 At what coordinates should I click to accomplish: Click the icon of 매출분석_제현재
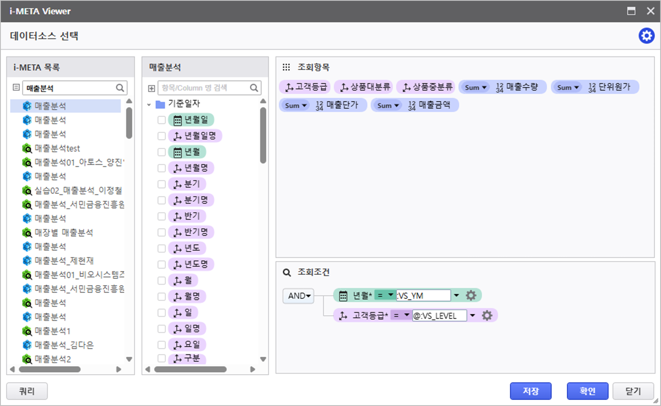click(x=27, y=261)
